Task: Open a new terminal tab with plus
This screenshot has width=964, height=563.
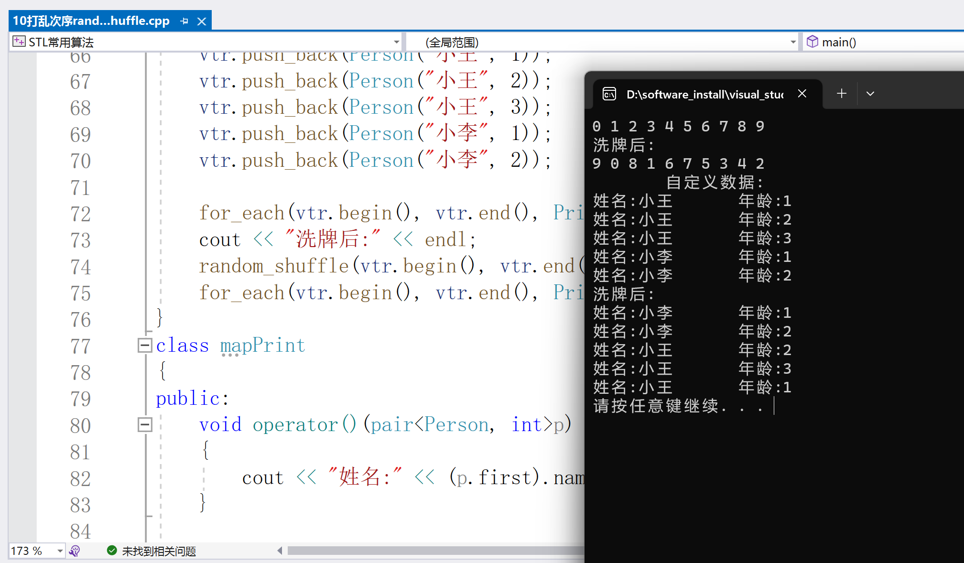Action: (x=842, y=94)
